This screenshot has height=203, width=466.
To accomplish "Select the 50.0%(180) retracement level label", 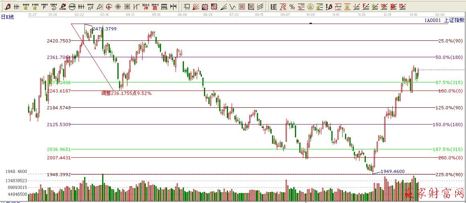I will [449, 57].
